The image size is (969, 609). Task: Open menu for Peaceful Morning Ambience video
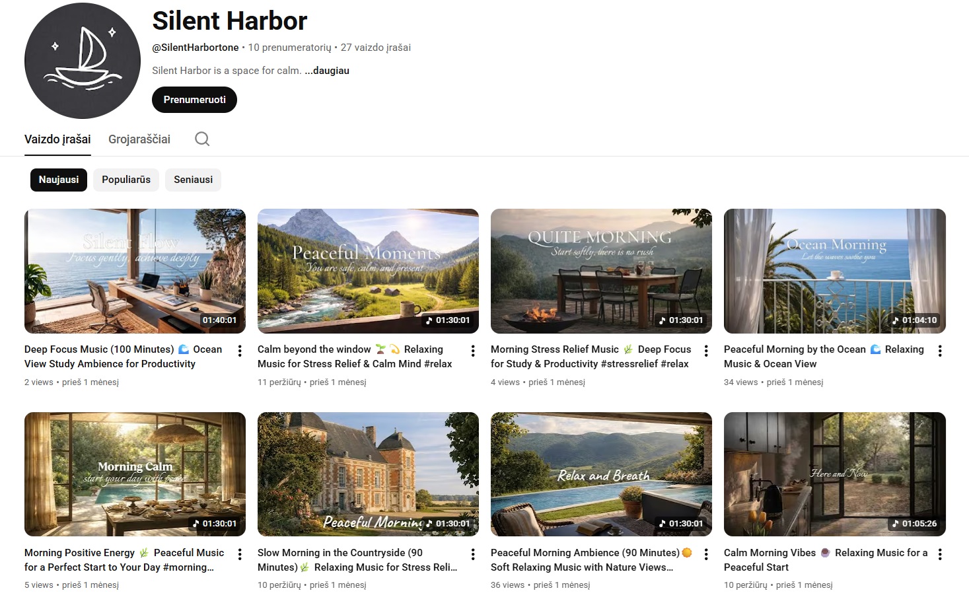pyautogui.click(x=706, y=554)
